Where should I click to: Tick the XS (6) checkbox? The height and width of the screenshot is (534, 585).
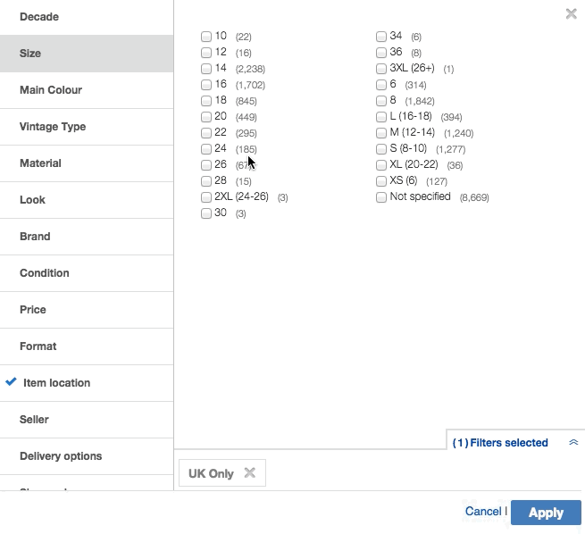[381, 180]
